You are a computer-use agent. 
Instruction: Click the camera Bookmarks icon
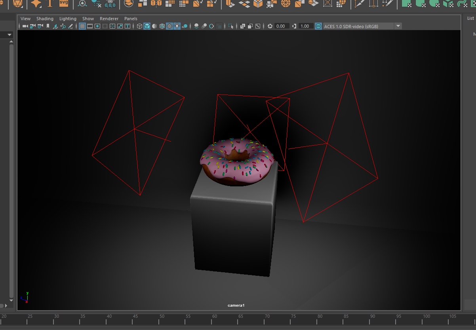pos(48,26)
